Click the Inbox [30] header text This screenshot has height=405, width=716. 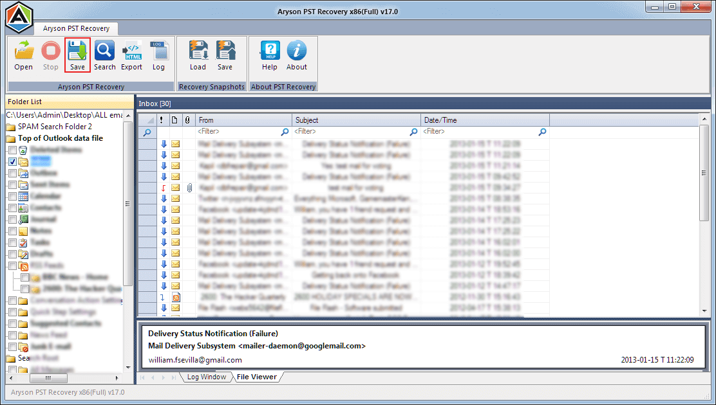tap(155, 104)
